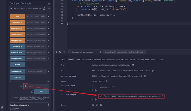Viewport: 191px width, 111px height.
Task: Click the _mintBatch code line
Action: [95, 15]
